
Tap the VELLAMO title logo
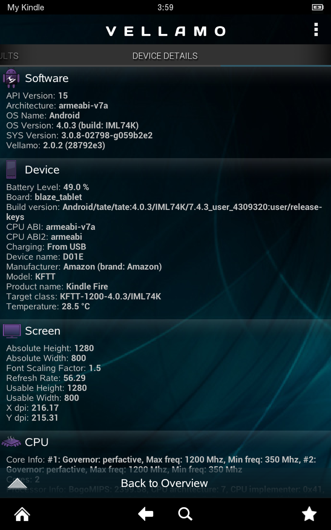tap(165, 31)
